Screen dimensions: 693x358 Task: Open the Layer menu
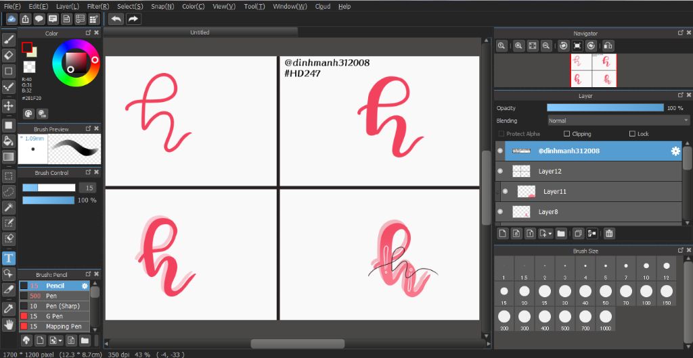[68, 6]
